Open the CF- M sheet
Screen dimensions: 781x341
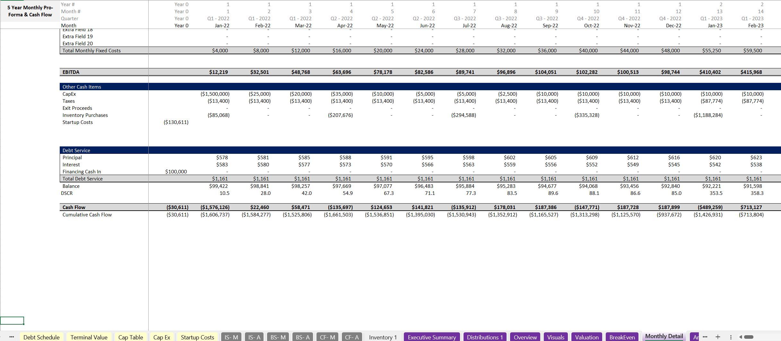(x=327, y=337)
